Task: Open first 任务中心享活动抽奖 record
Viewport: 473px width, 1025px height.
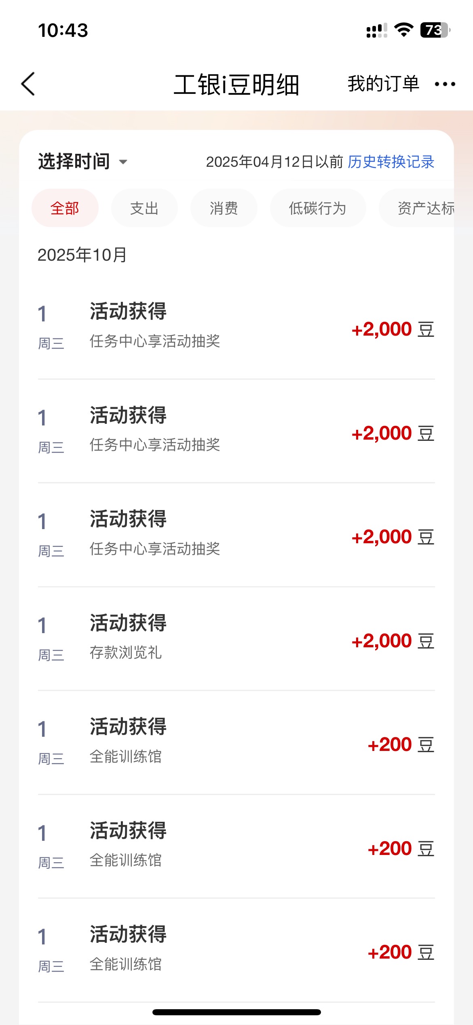Action: click(236, 327)
